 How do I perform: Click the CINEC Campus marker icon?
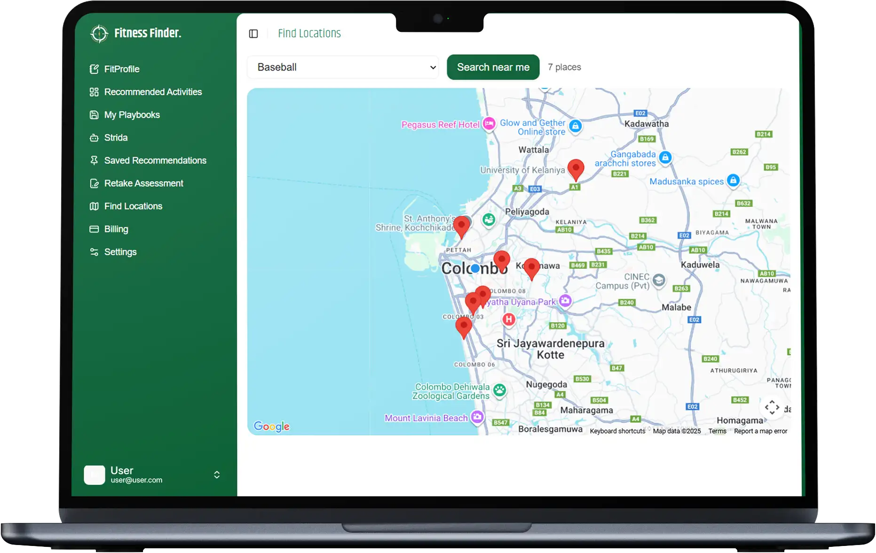point(659,280)
